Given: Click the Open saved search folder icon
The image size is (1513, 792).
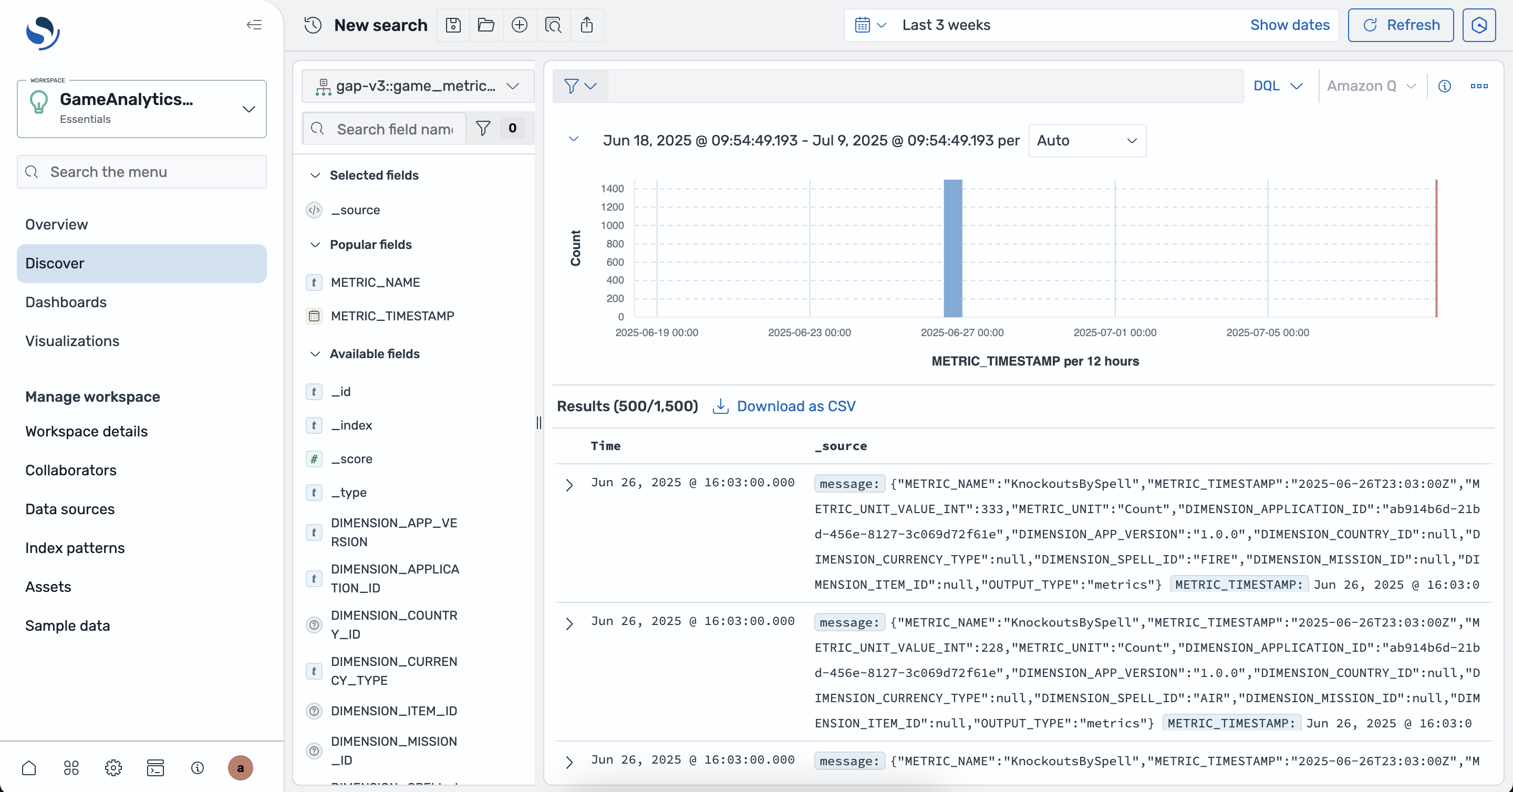Looking at the screenshot, I should pos(486,25).
